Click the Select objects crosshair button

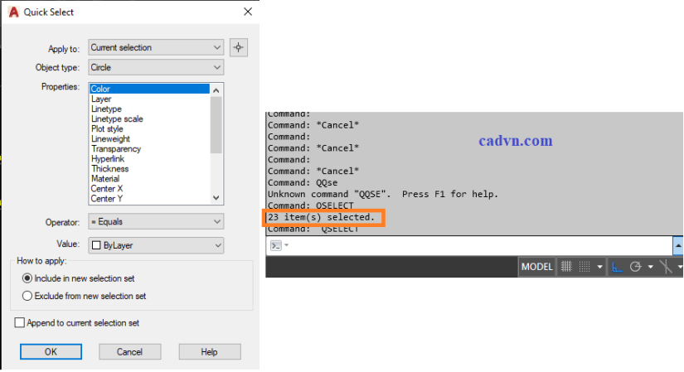tap(239, 47)
